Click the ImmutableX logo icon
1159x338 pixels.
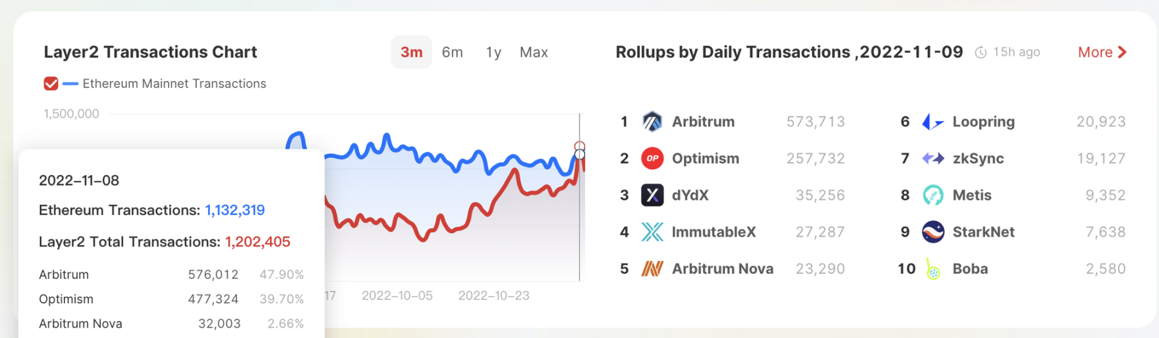tap(652, 232)
